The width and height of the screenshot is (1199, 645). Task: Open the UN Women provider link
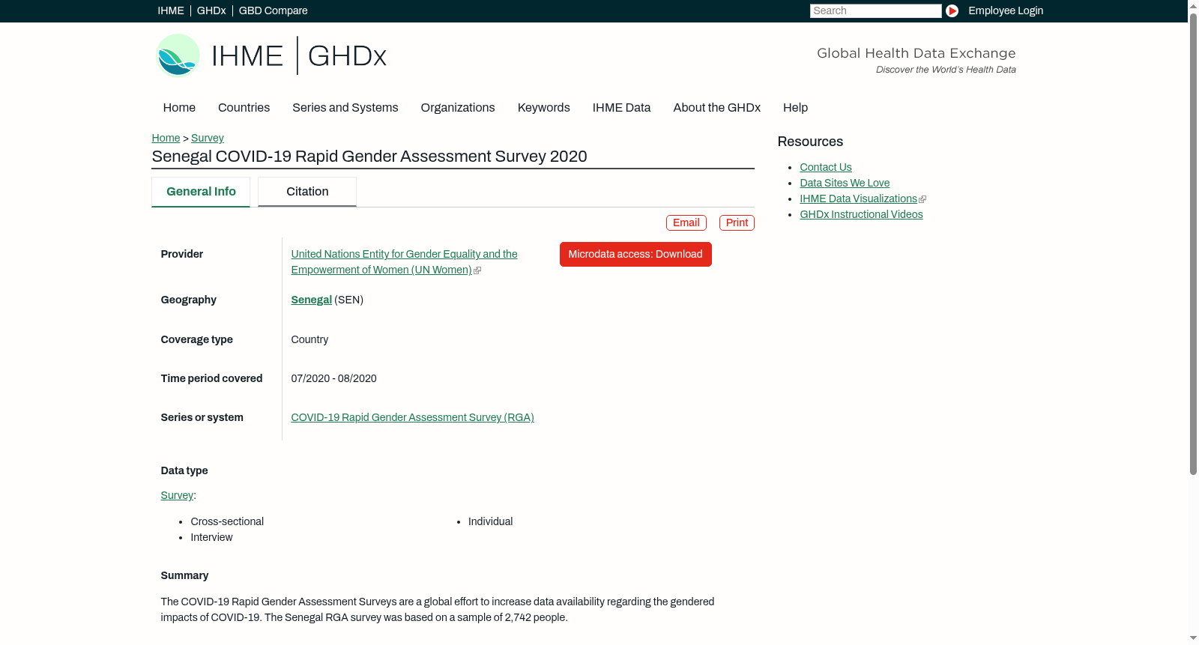pyautogui.click(x=404, y=262)
